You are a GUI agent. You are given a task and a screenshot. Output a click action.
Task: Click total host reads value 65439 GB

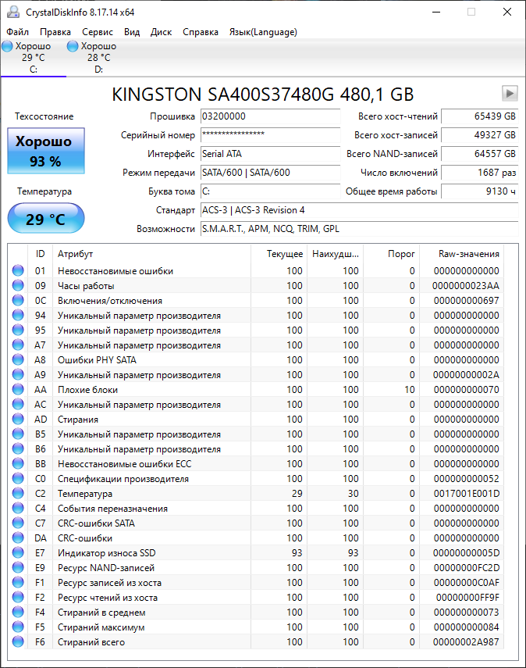coord(480,116)
